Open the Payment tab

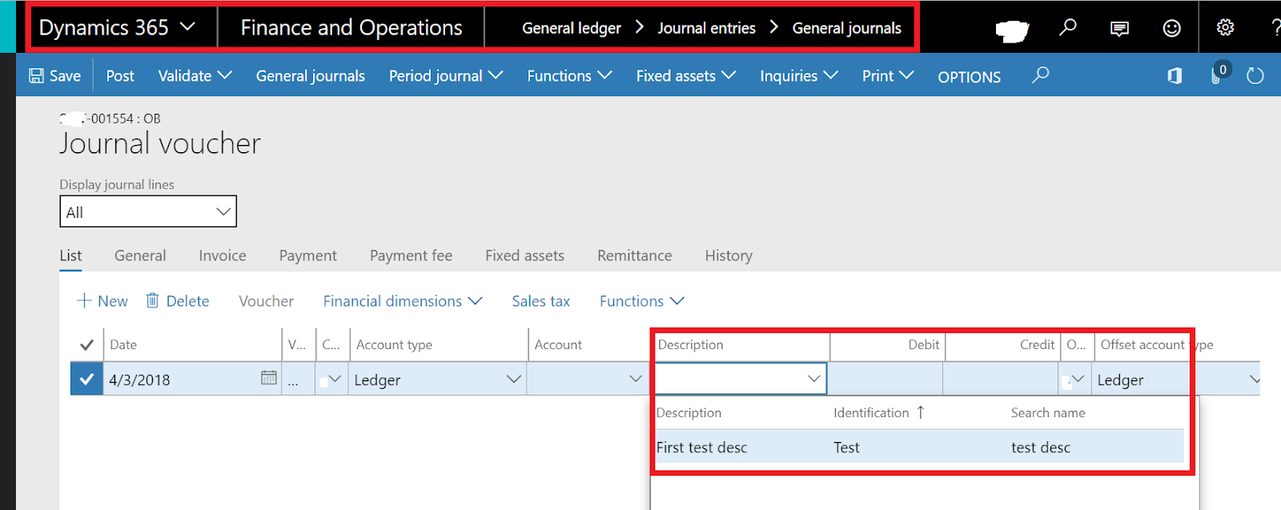coord(308,255)
